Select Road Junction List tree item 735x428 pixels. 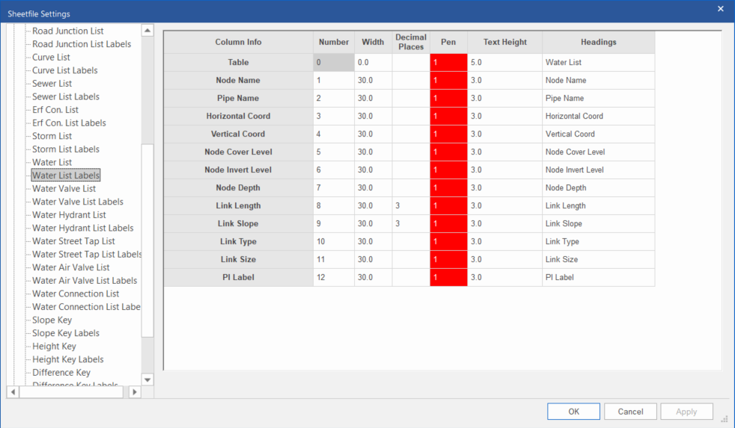point(67,31)
